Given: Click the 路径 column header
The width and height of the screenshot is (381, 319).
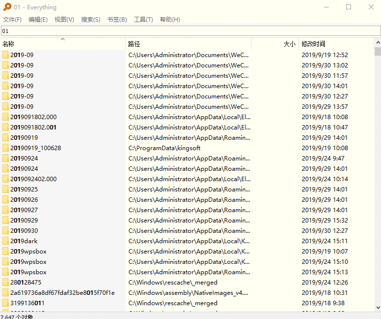Looking at the screenshot, I should pyautogui.click(x=188, y=44).
